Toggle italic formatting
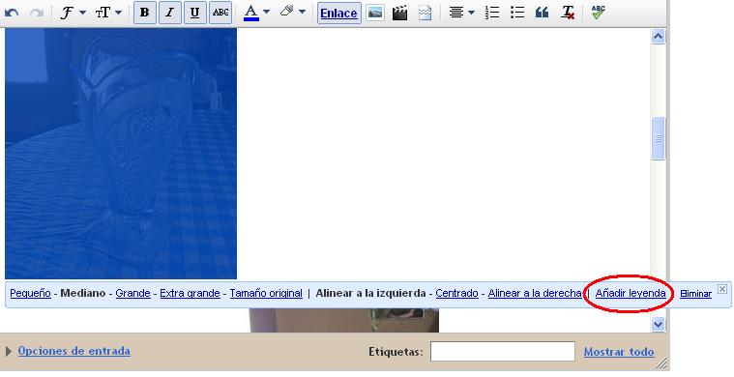This screenshot has width=734, height=377. tap(169, 13)
